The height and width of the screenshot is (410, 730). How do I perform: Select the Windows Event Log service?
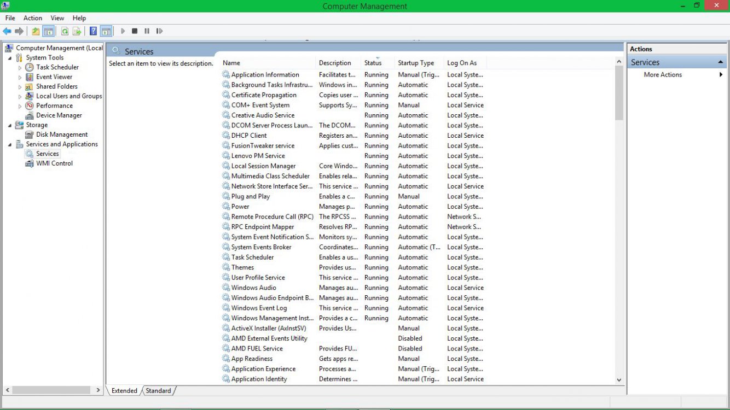coord(353,308)
